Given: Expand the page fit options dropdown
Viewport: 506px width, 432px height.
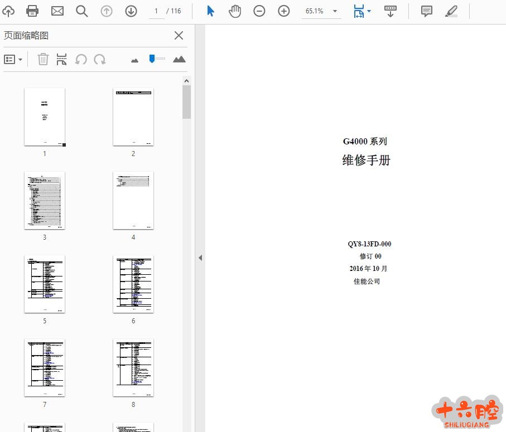Looking at the screenshot, I should pyautogui.click(x=369, y=12).
